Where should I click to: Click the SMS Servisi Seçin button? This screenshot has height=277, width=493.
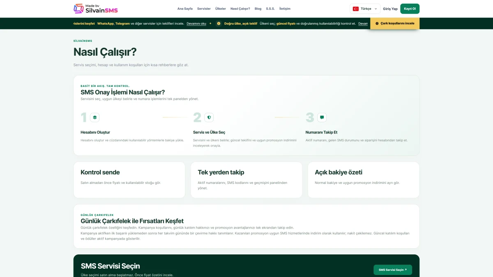tap(393, 270)
